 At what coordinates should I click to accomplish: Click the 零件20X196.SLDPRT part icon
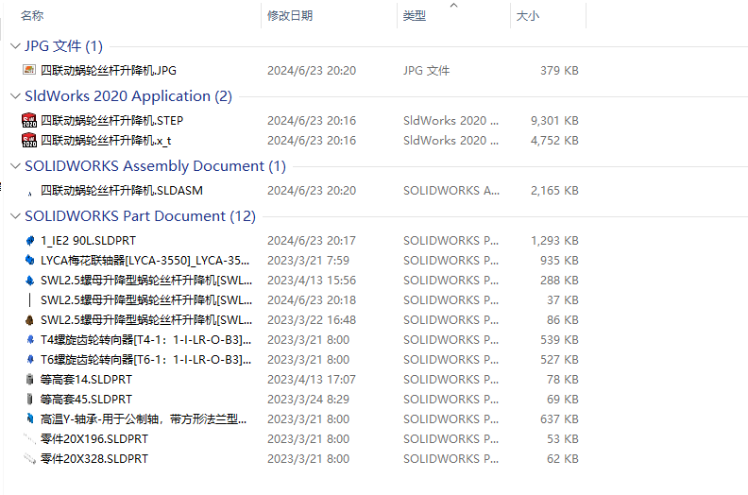click(29, 438)
